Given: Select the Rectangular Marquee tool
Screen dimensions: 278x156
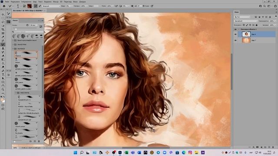Looking at the screenshot, I should pyautogui.click(x=3, y=18).
